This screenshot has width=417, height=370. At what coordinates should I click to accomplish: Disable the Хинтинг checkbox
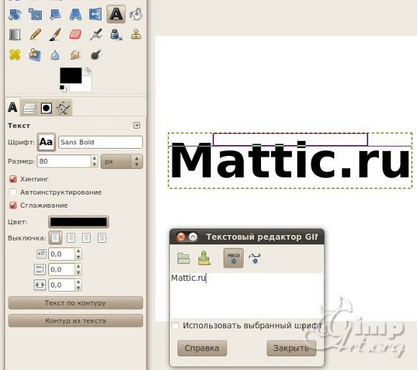(x=13, y=179)
